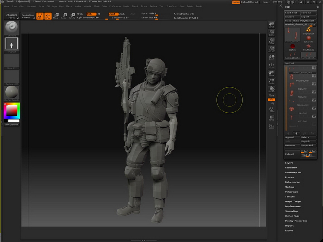Open the Transform menu

(x=171, y=6)
